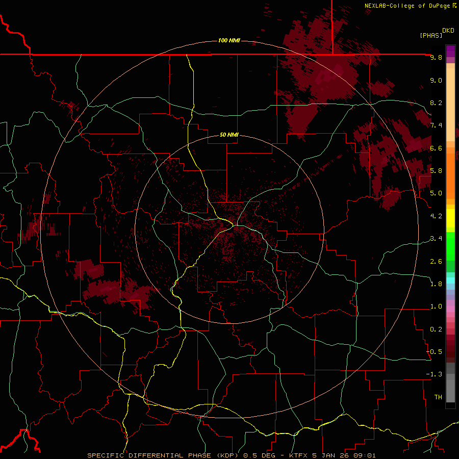Pick the yellow band of the color bar
Viewport: 459px width, 459px height.
450,218
